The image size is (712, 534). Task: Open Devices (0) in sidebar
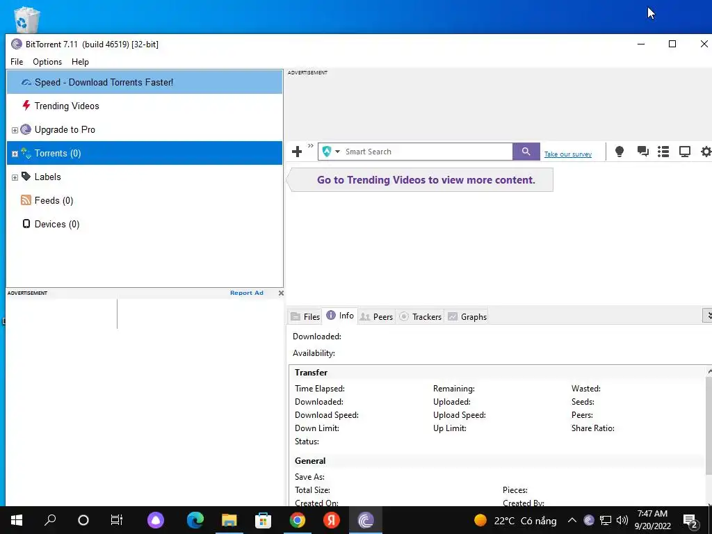pyautogui.click(x=145, y=224)
